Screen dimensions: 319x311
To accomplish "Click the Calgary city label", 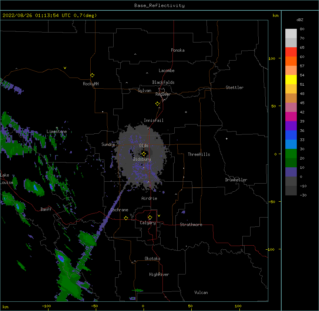I will 148,223.
